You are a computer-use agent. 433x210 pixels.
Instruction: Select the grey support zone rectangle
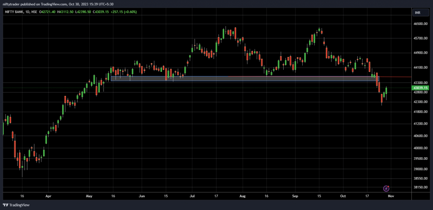(x=245, y=79)
